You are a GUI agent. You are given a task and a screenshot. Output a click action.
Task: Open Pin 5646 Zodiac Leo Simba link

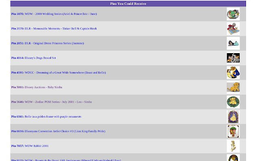(51, 102)
